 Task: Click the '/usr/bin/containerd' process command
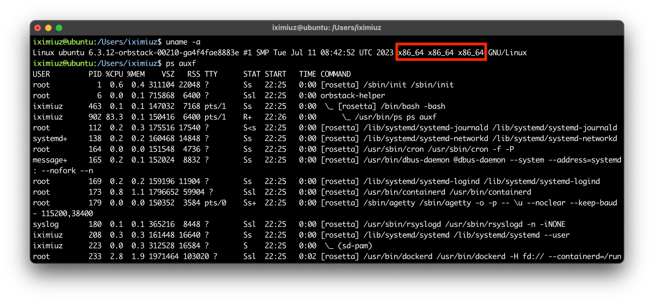426,192
